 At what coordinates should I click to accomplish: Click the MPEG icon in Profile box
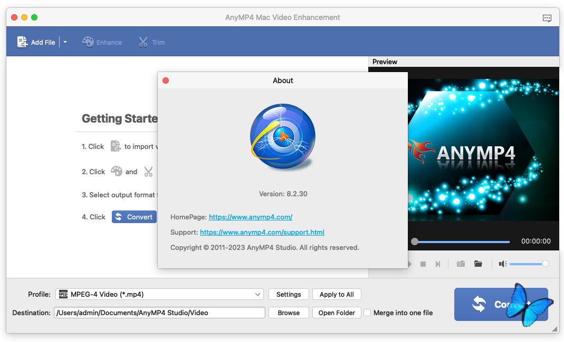click(63, 294)
